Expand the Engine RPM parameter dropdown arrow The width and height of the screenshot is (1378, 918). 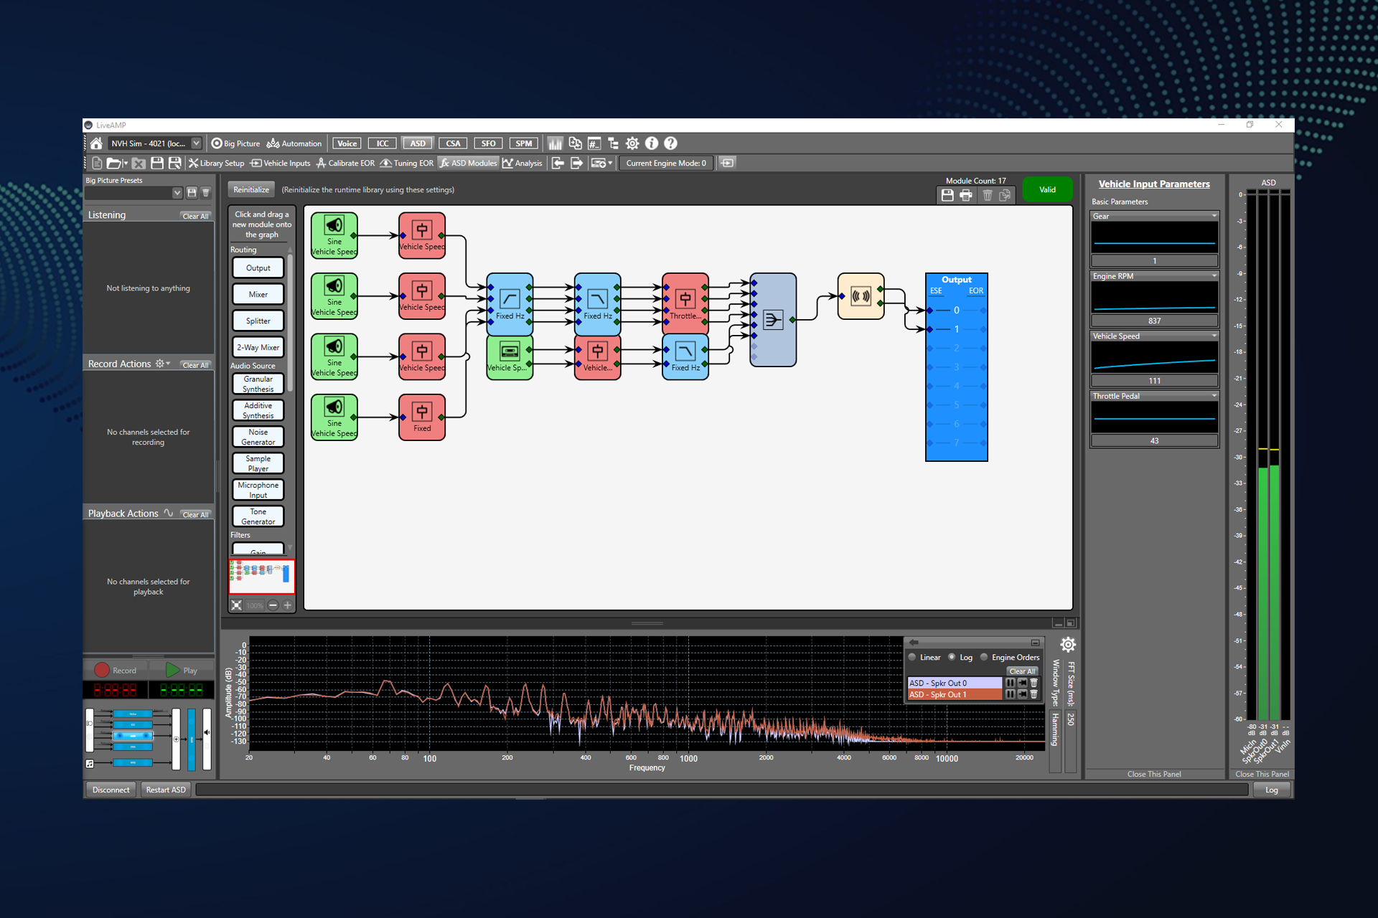[1214, 276]
